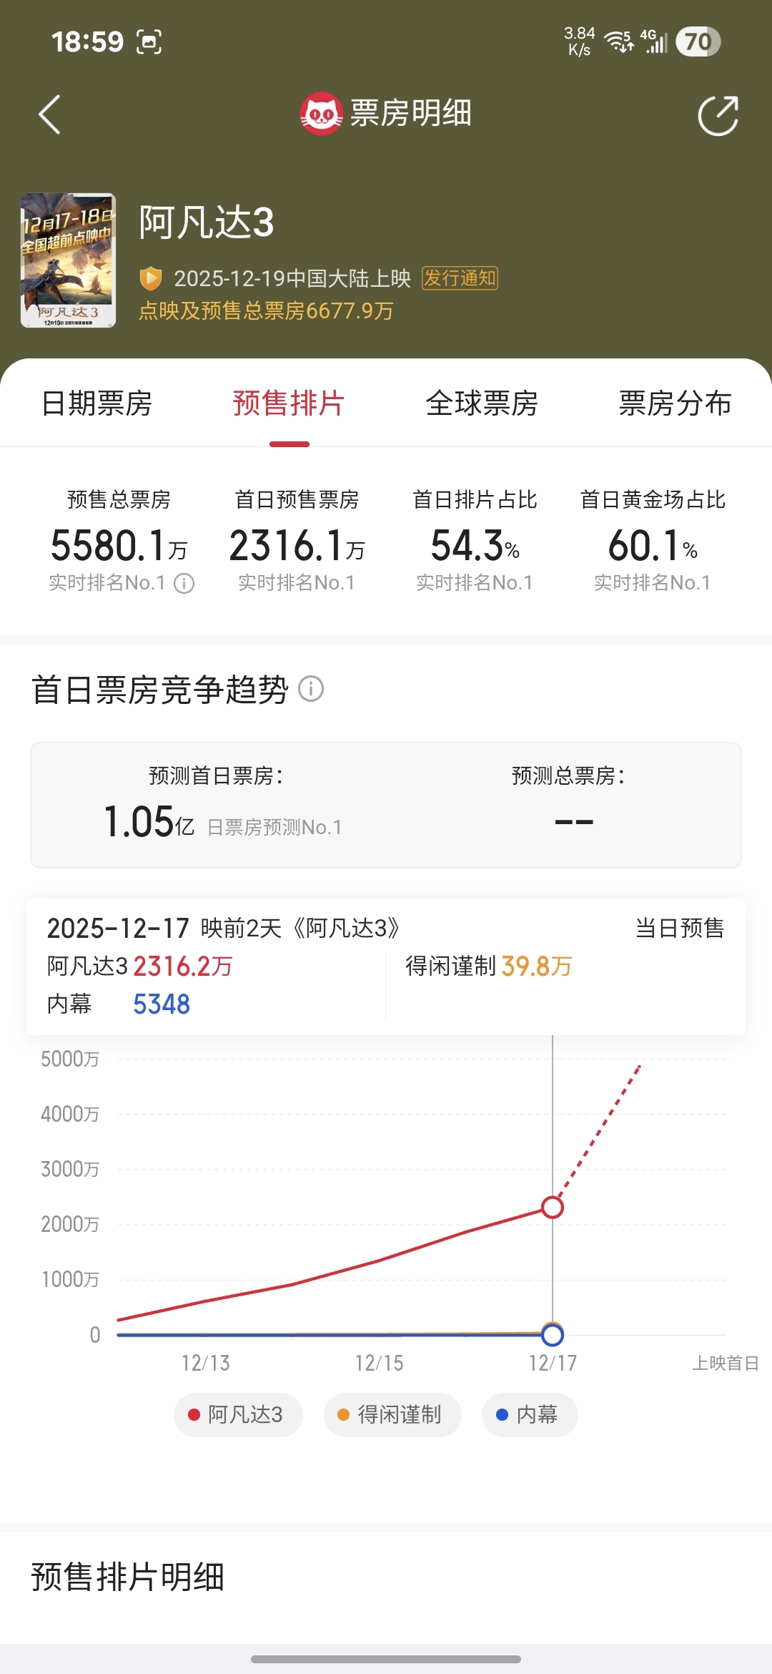Screen dimensions: 772x1674
Task: Open the 阿凡达3 movie poster
Action: click(x=68, y=260)
